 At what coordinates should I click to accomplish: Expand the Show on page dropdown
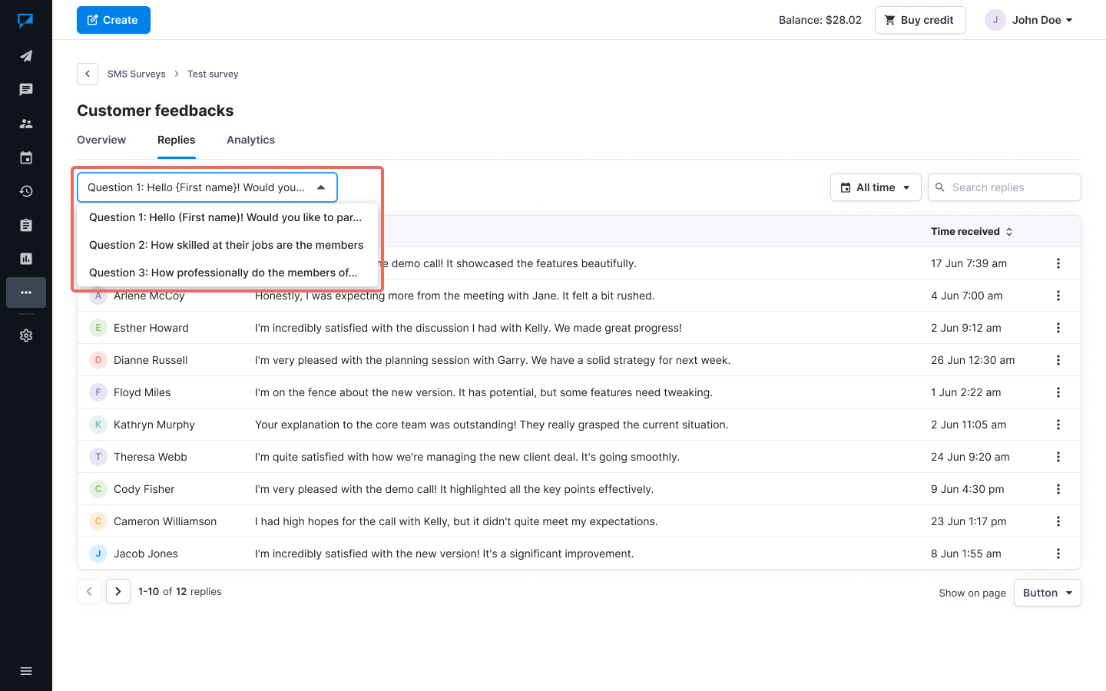(1047, 593)
